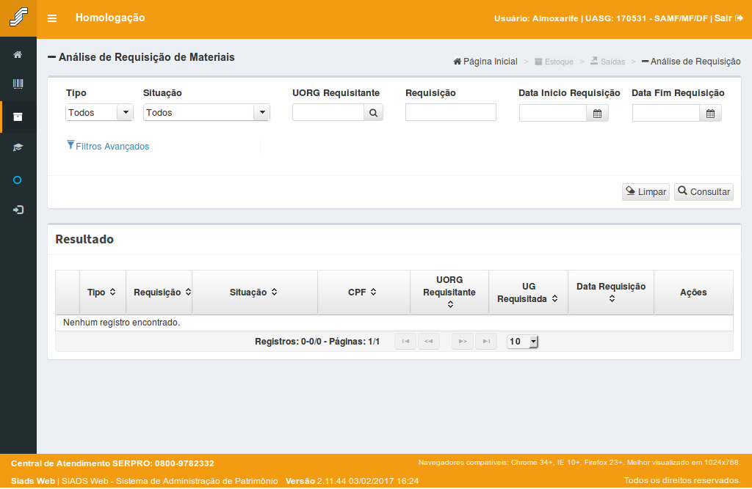This screenshot has height=489, width=752.
Task: Open the Data Inicio Requisição calendar
Action: (x=597, y=114)
